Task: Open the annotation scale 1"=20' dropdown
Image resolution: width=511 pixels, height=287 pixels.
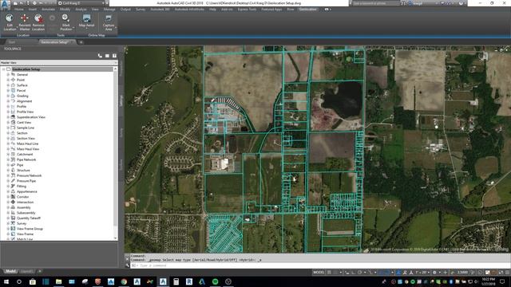Action: [x=422, y=272]
